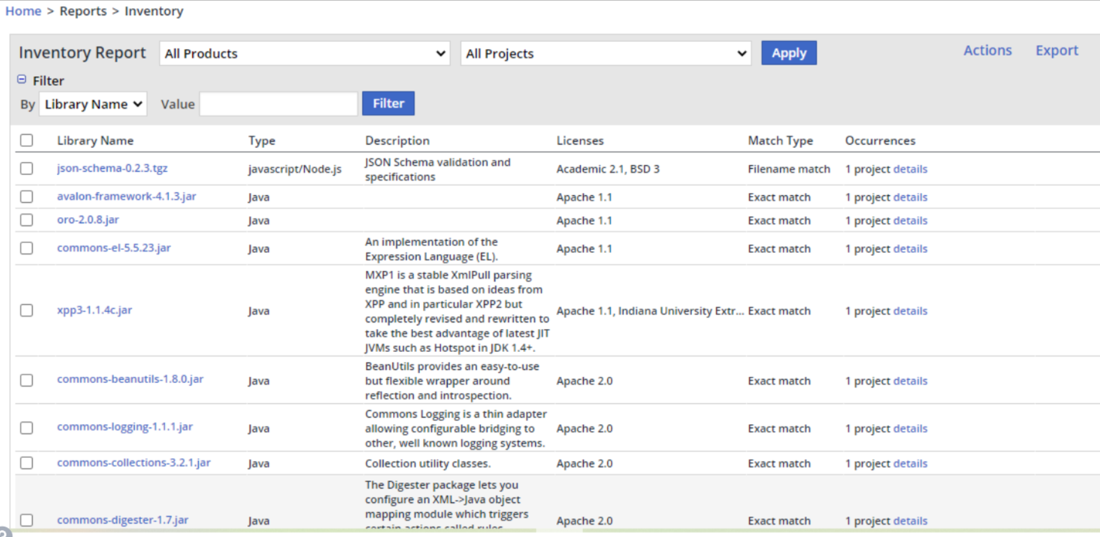Open the Library Name filter-by dropdown
Image resolution: width=1100 pixels, height=537 pixels.
[94, 104]
